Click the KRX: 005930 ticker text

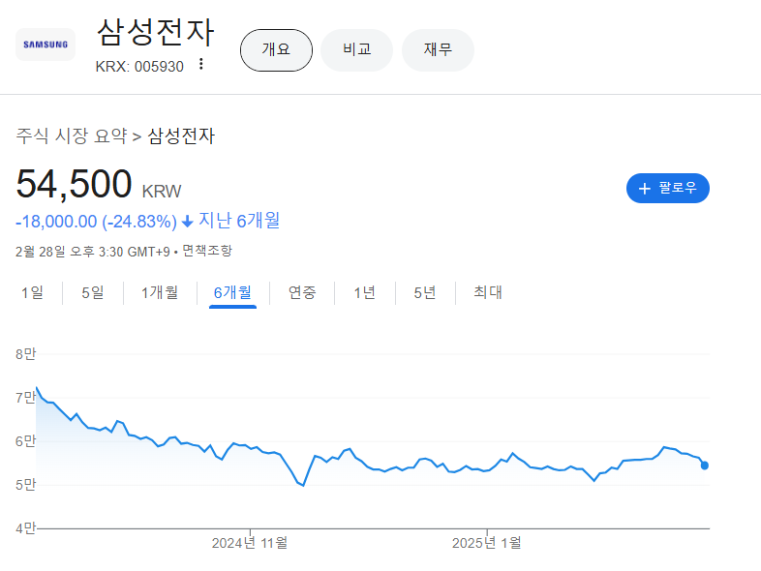click(139, 67)
